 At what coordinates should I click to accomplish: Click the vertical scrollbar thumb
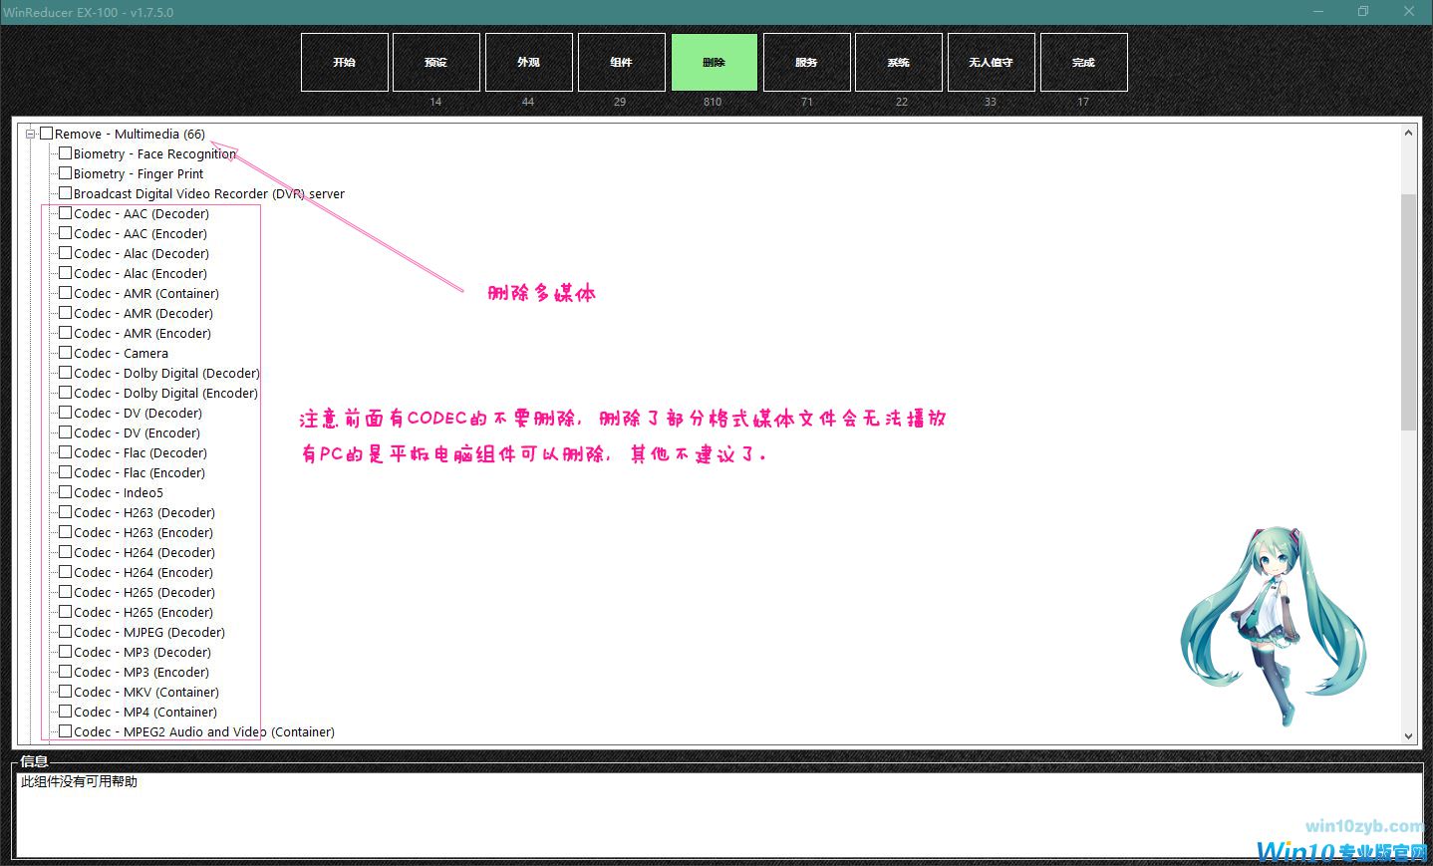pos(1408,311)
